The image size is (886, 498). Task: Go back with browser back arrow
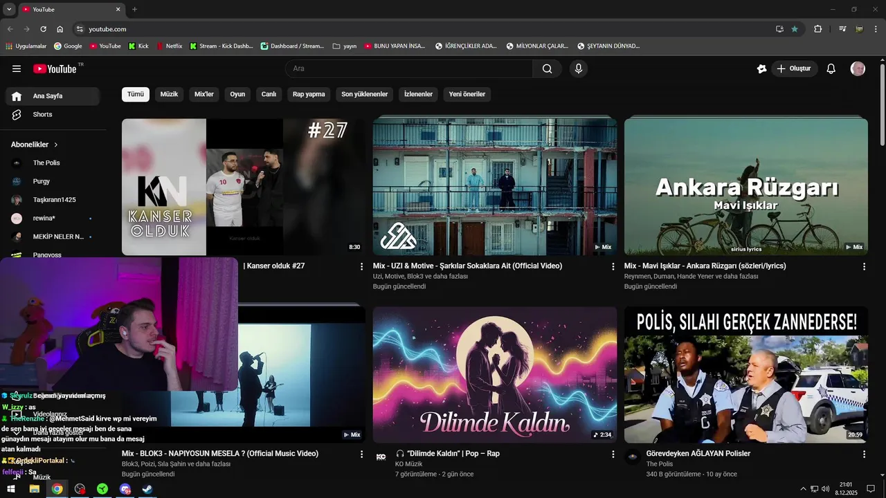click(10, 29)
